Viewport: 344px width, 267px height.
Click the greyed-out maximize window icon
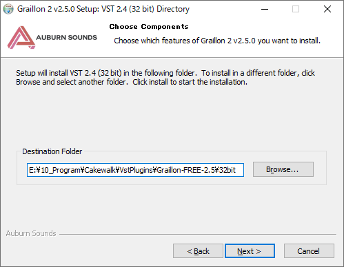click(x=296, y=9)
